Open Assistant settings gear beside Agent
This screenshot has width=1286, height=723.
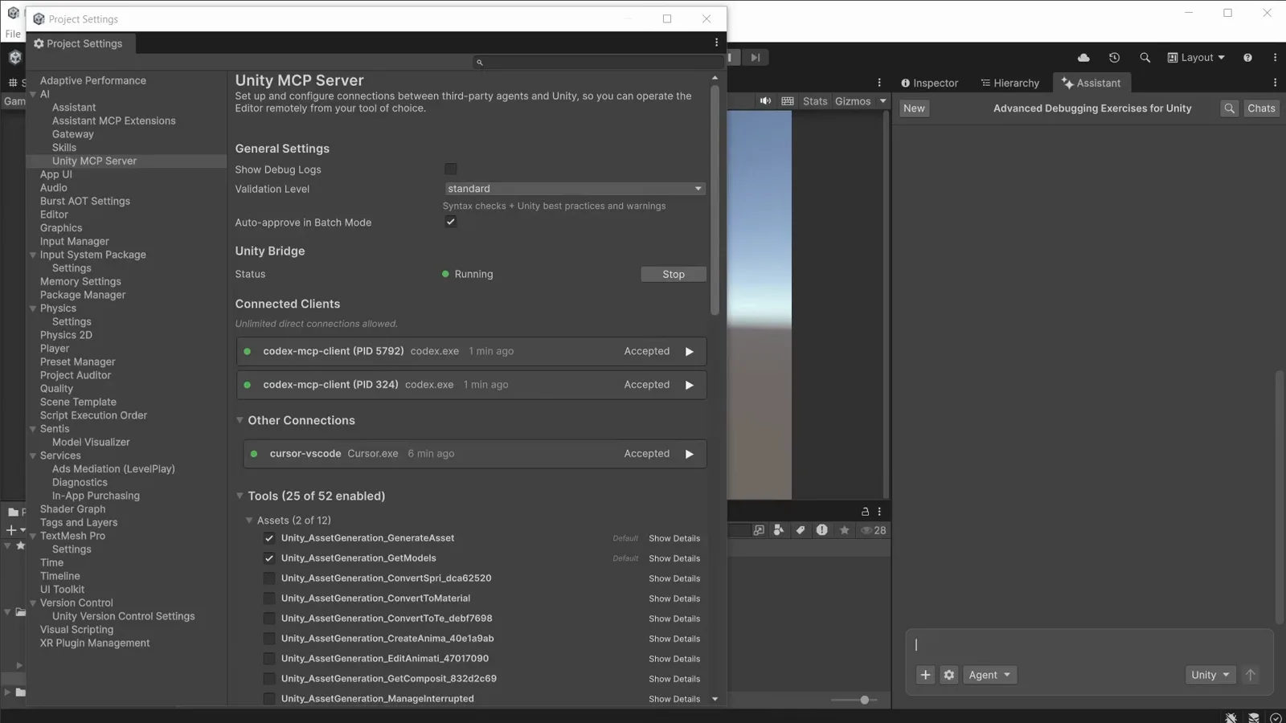949,675
